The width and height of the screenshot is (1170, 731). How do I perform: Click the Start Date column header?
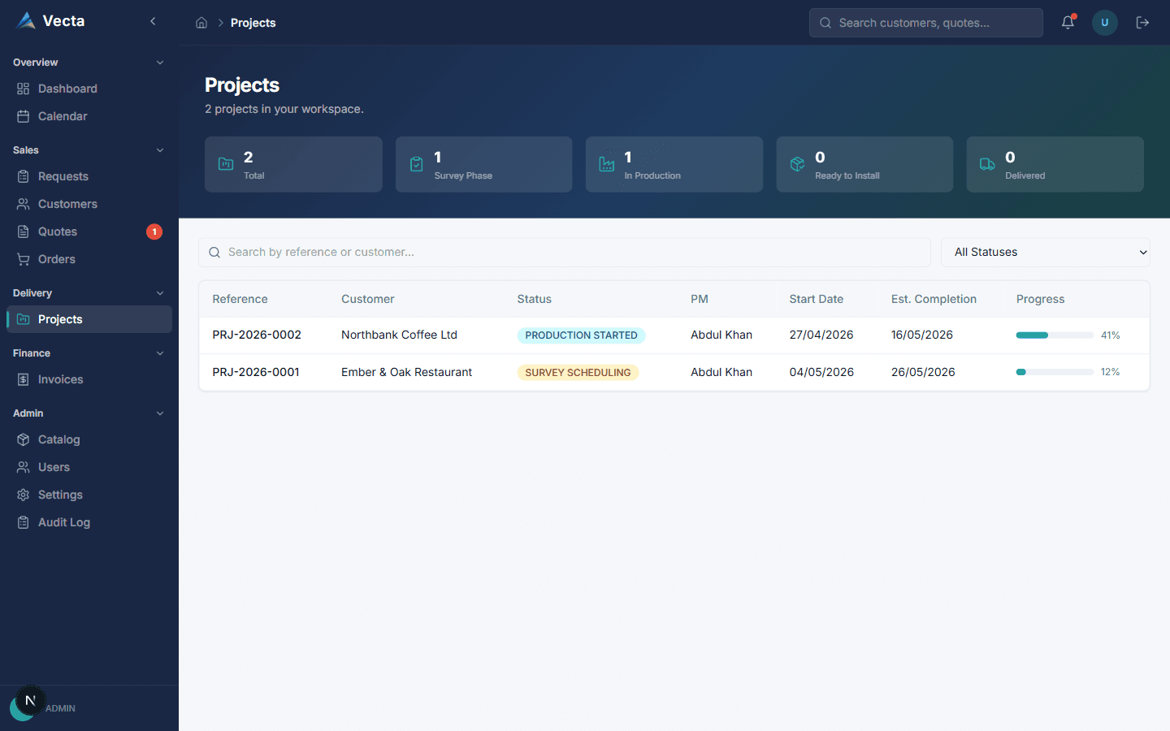[816, 299]
